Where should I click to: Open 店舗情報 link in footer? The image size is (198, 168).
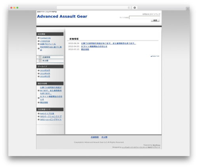95,137
